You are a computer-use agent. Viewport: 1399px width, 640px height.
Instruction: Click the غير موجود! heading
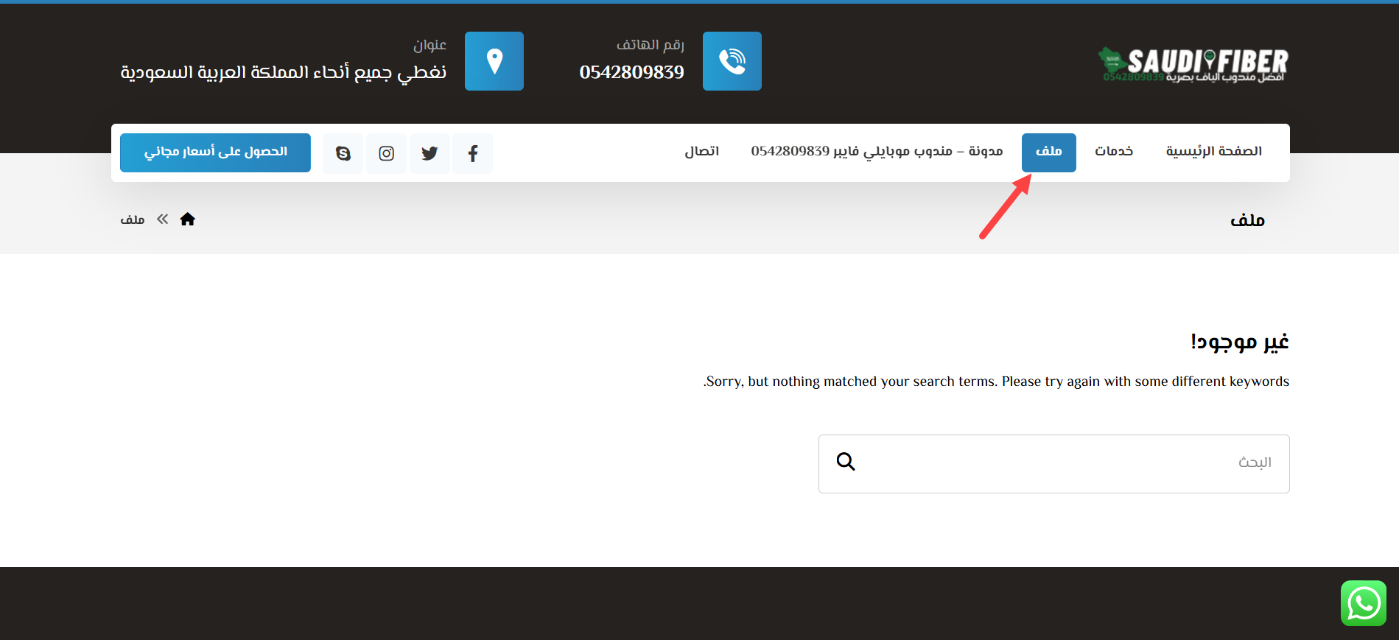pyautogui.click(x=1240, y=342)
